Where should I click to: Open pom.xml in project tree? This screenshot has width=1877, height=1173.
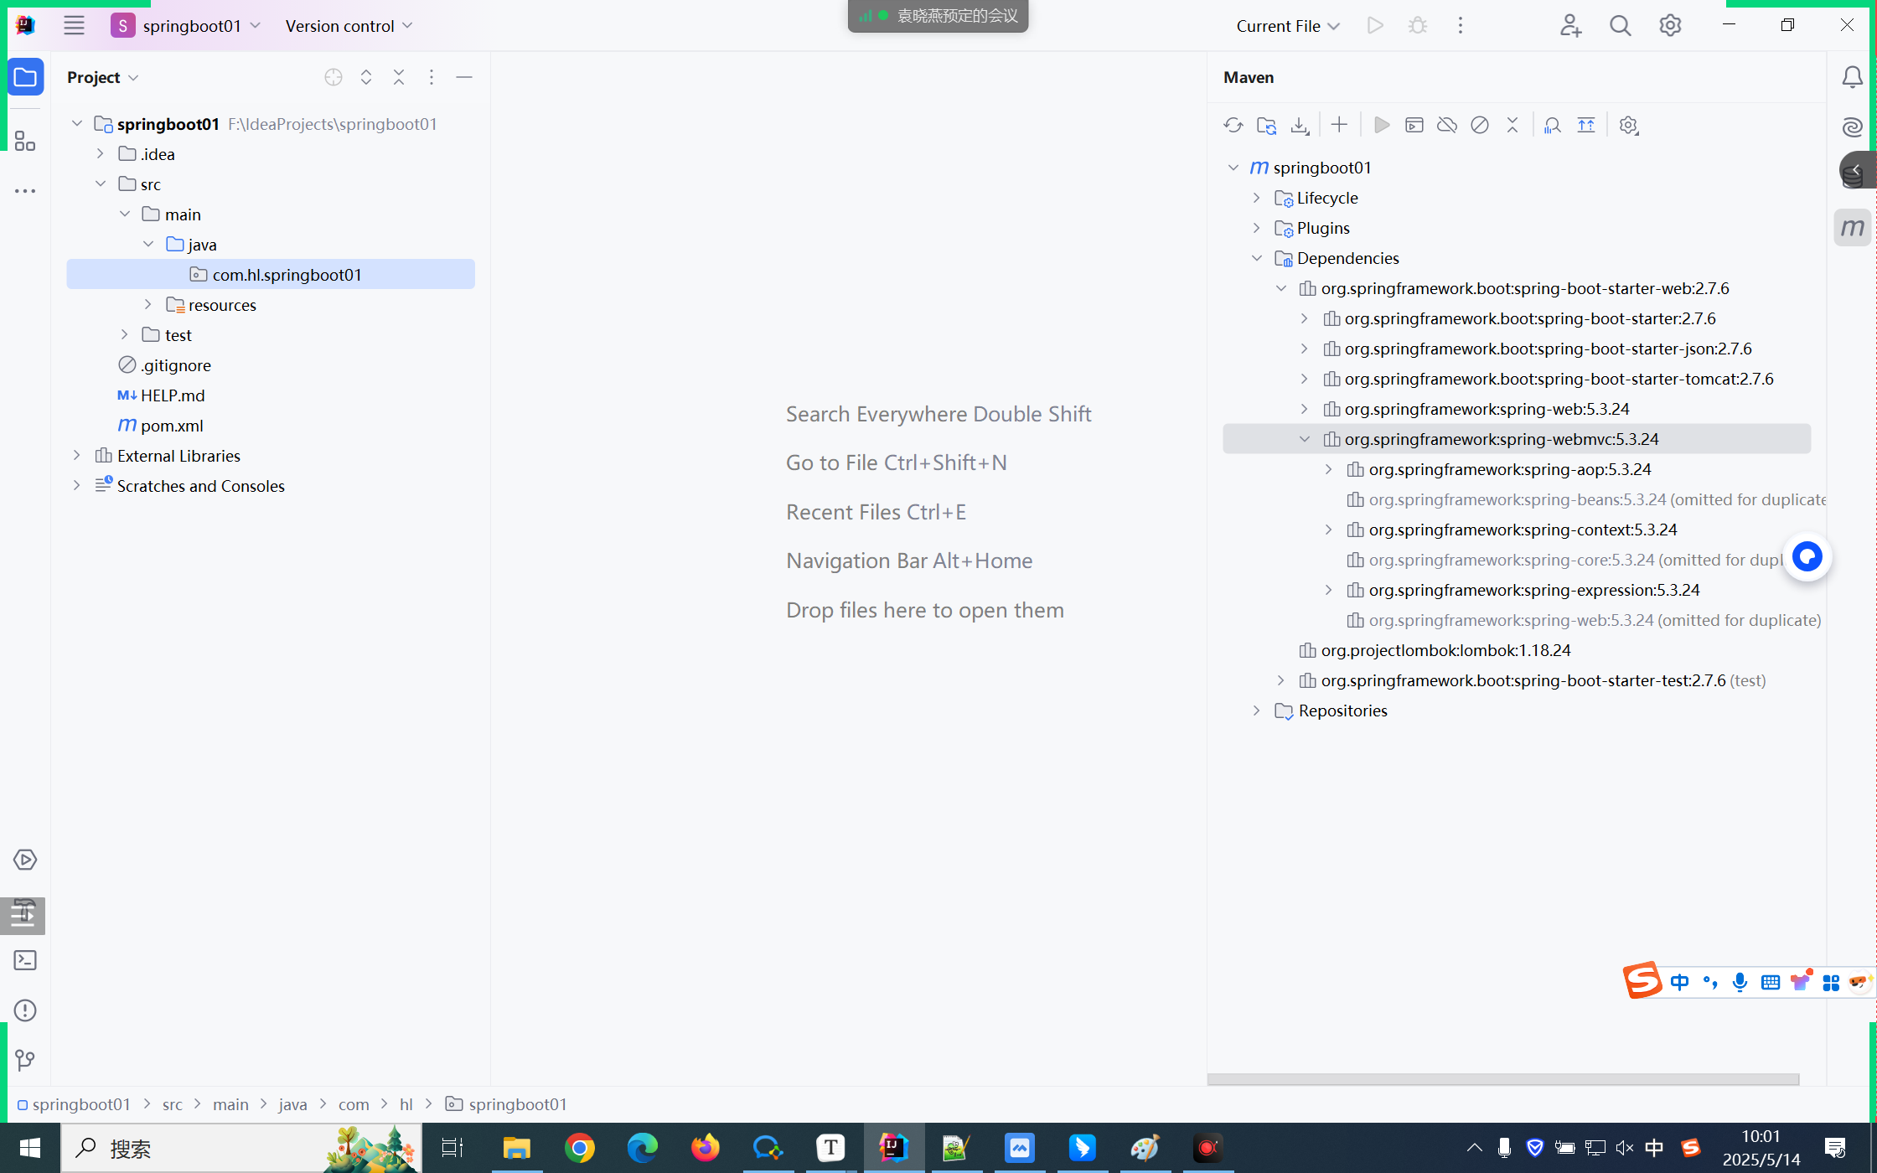pos(172,426)
